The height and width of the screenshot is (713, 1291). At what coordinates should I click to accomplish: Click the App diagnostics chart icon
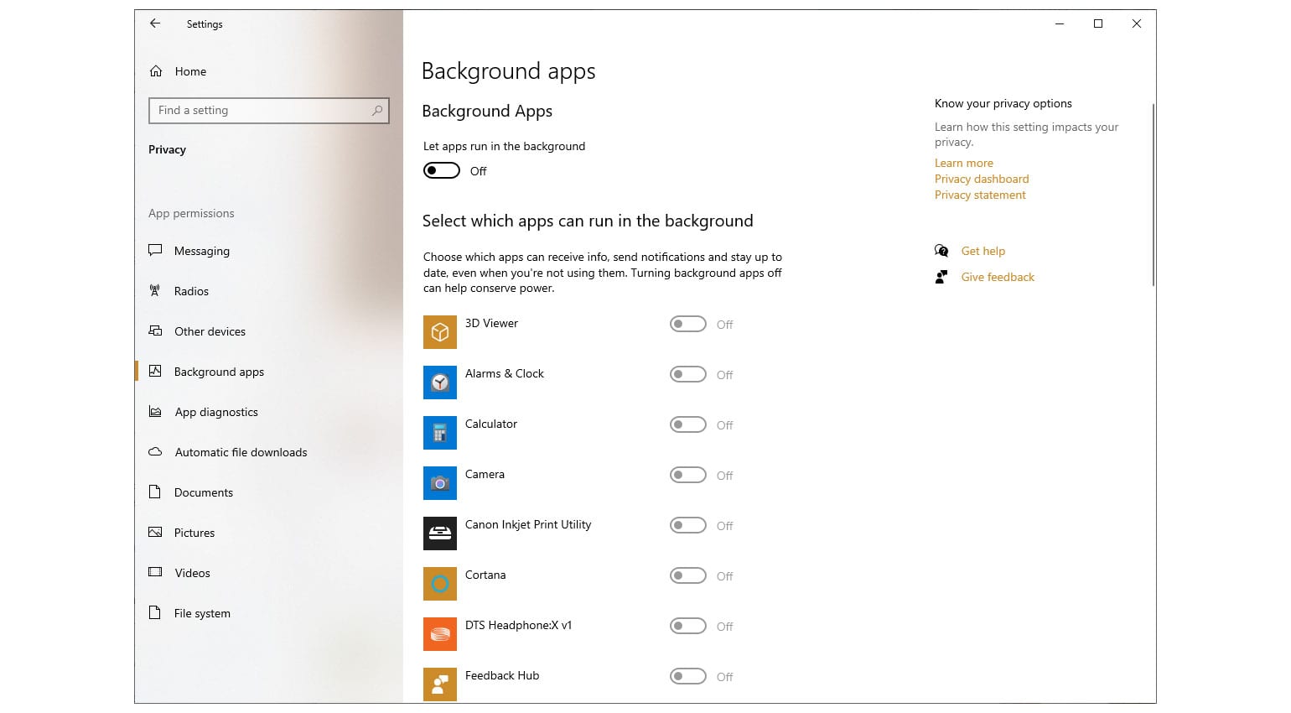[x=155, y=411]
